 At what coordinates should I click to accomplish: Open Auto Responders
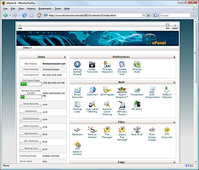click(x=152, y=90)
